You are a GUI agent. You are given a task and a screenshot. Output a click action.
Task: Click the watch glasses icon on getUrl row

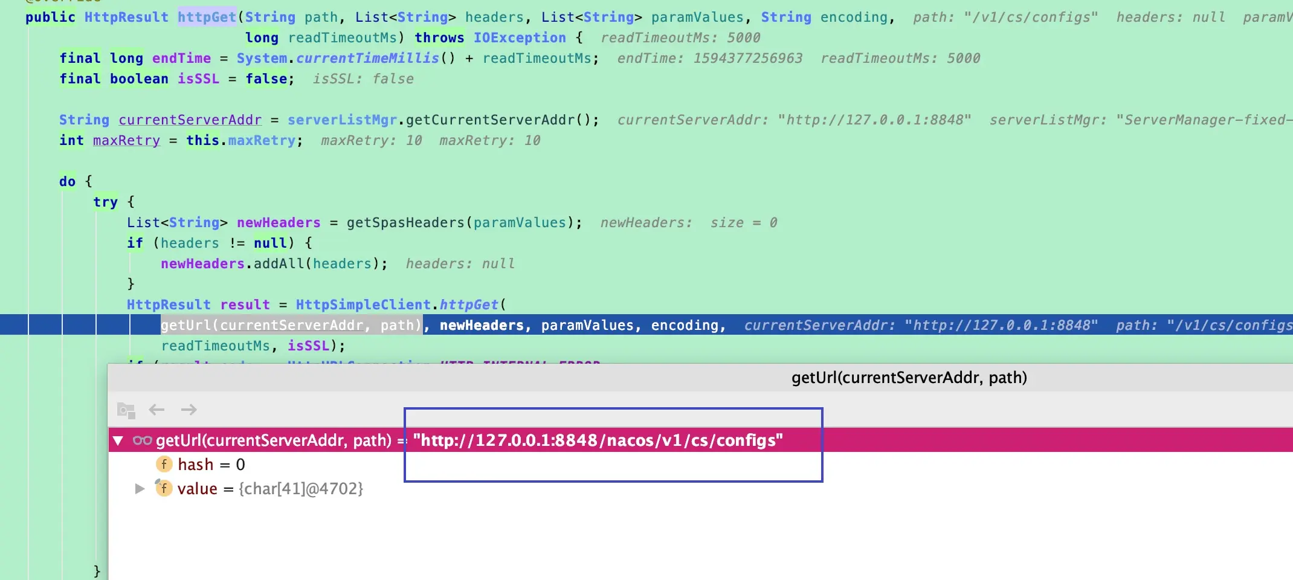(143, 440)
